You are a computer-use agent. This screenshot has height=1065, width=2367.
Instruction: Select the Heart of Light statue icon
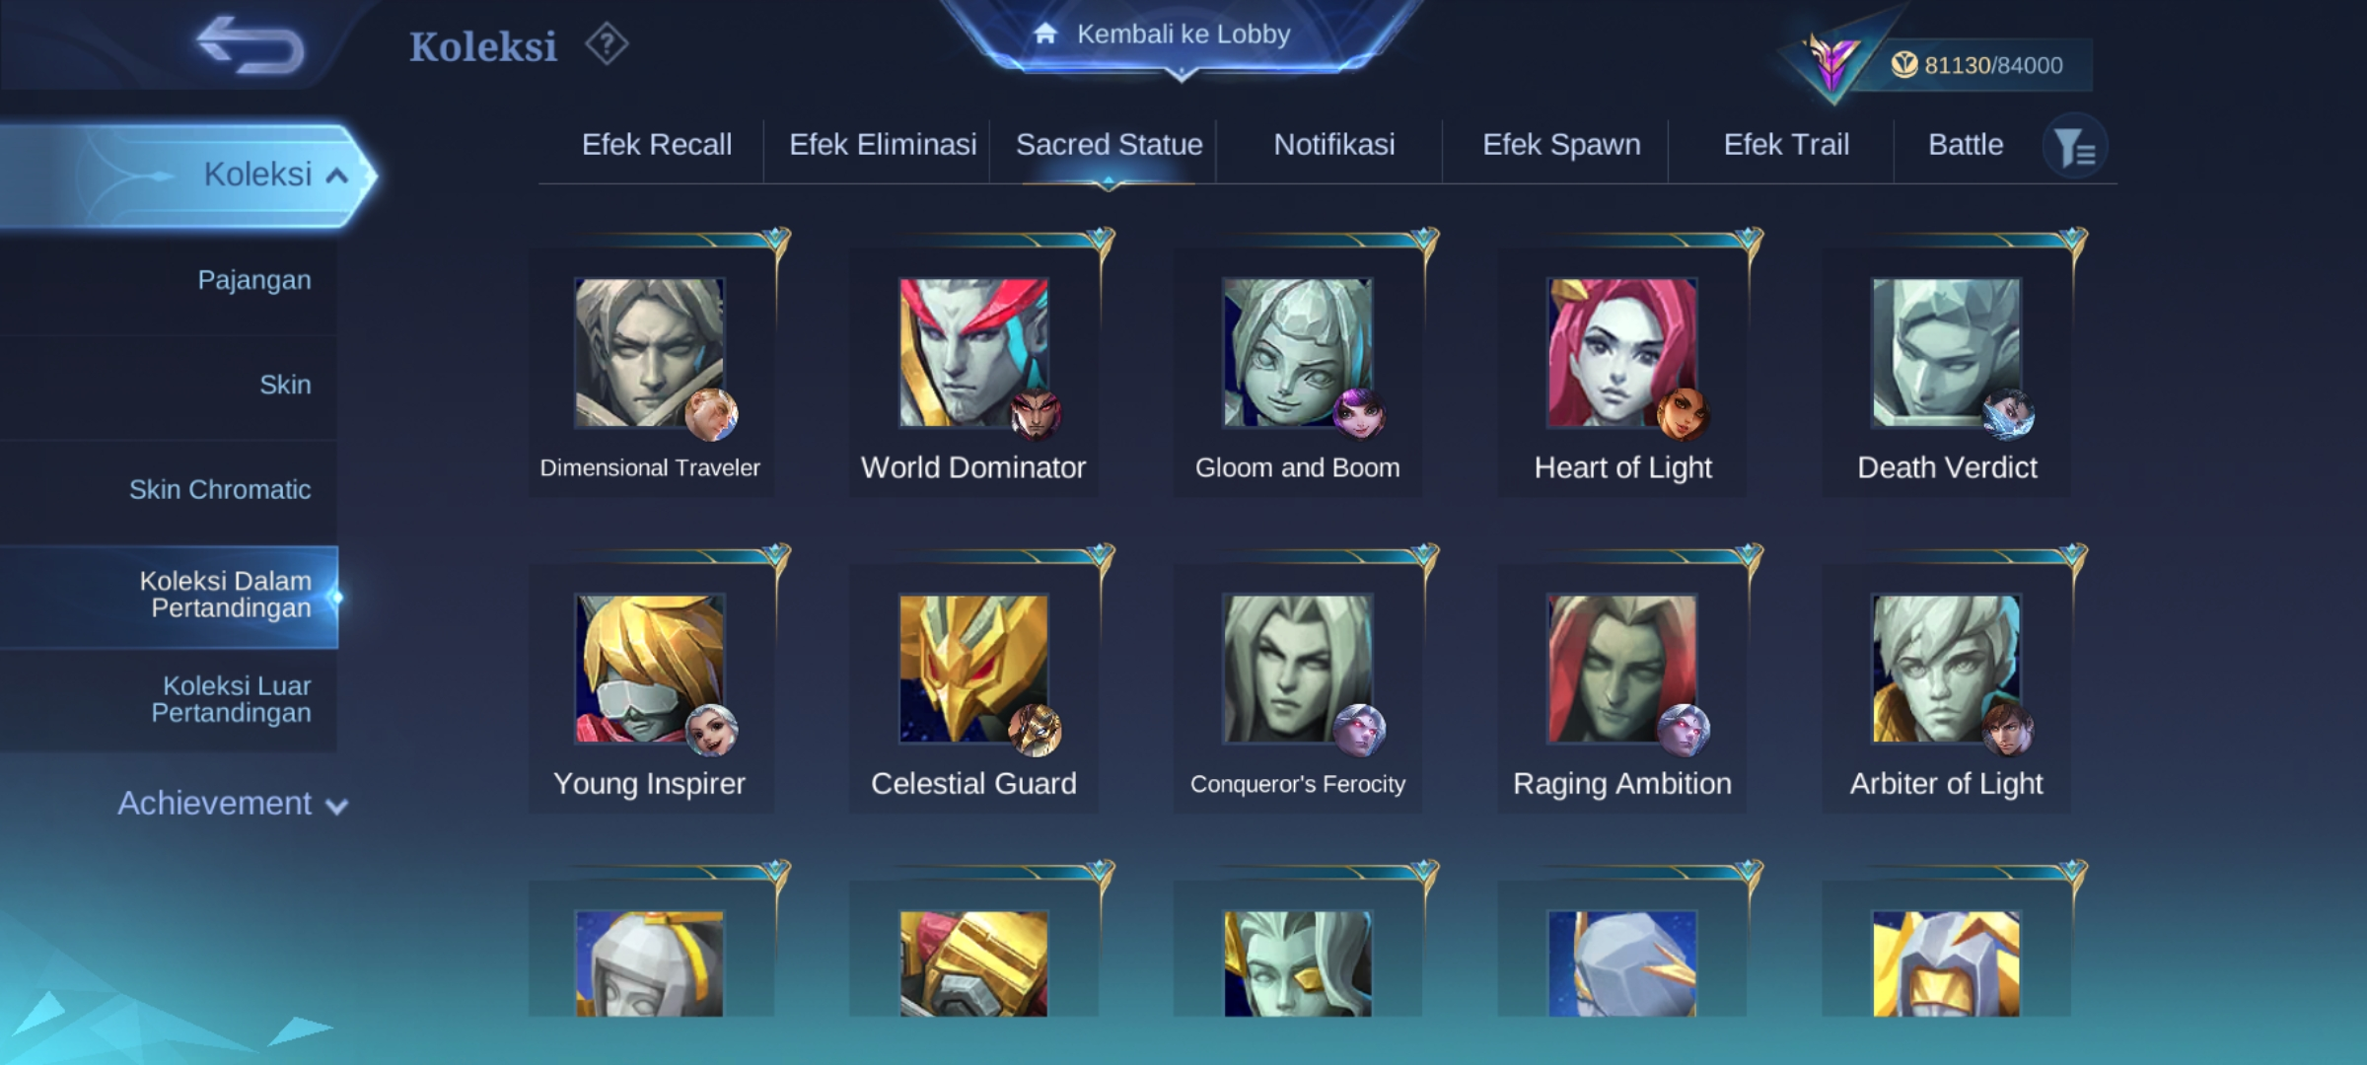(x=1622, y=353)
